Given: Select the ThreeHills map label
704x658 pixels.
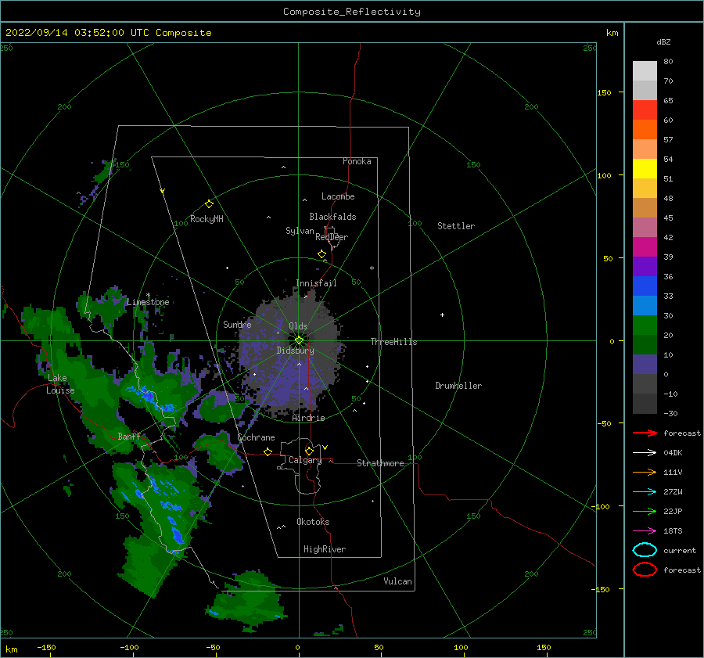Looking at the screenshot, I should 393,342.
